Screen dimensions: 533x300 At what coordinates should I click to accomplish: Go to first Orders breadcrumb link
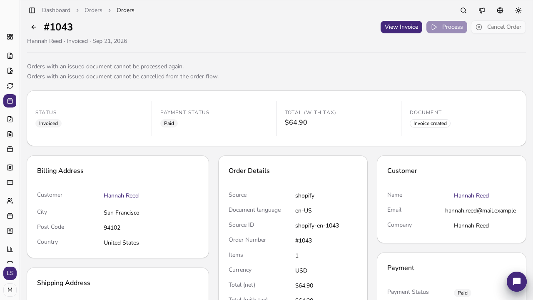93,10
